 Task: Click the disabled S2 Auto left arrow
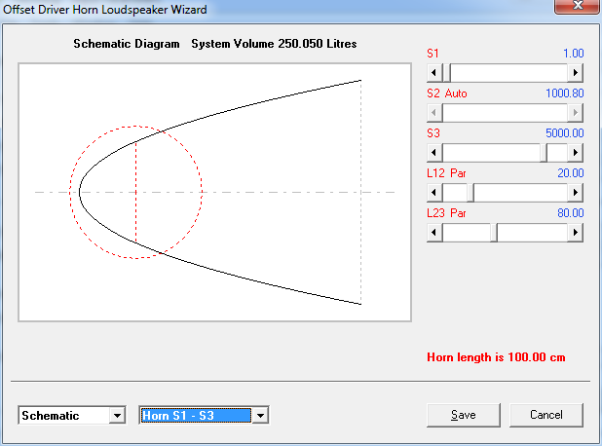[x=434, y=112]
